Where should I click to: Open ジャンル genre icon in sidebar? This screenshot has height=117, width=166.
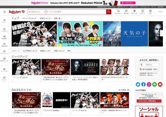[x=4, y=79]
